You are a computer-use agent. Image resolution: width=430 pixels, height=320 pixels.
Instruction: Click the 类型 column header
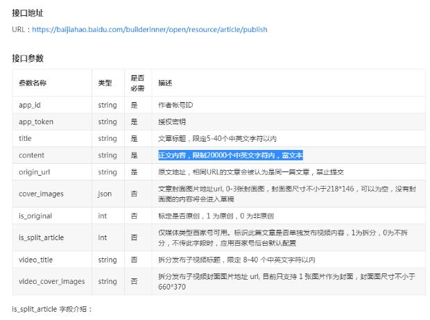[x=105, y=83]
